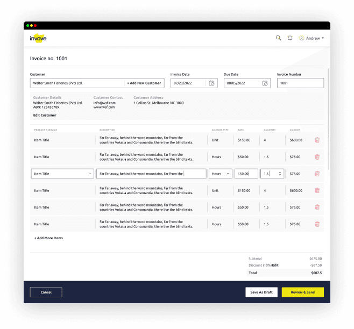
Task: Click the Subtotal $675.00 value
Action: 316,259
